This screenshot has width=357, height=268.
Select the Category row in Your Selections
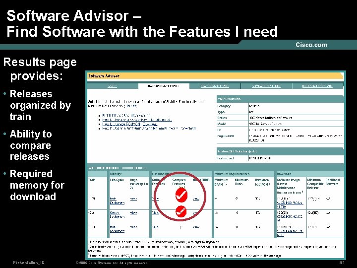pos(280,106)
